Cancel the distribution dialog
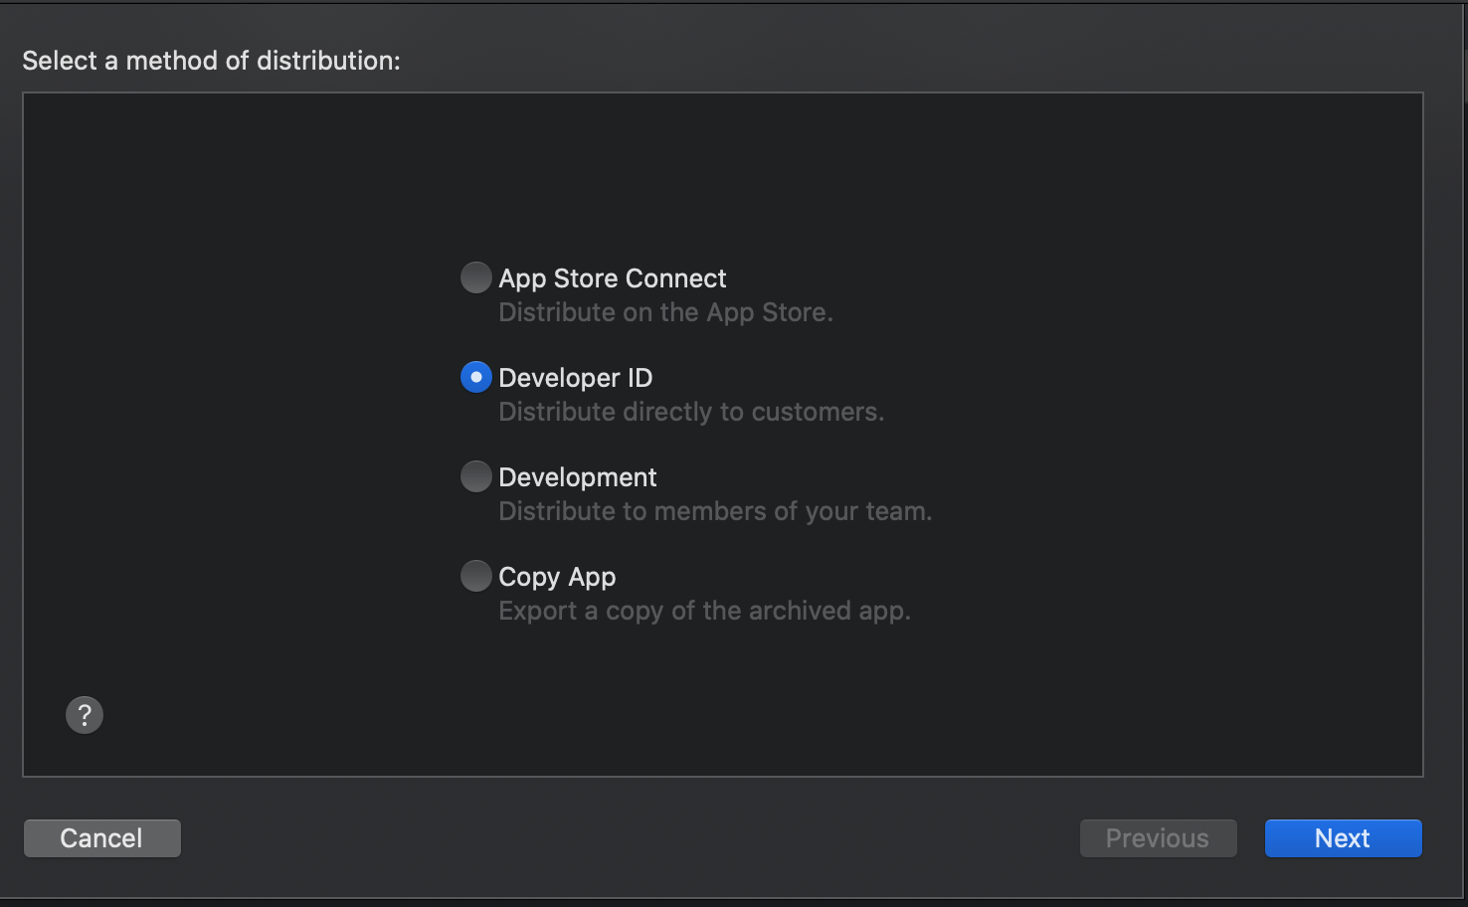The image size is (1468, 907). (x=102, y=838)
